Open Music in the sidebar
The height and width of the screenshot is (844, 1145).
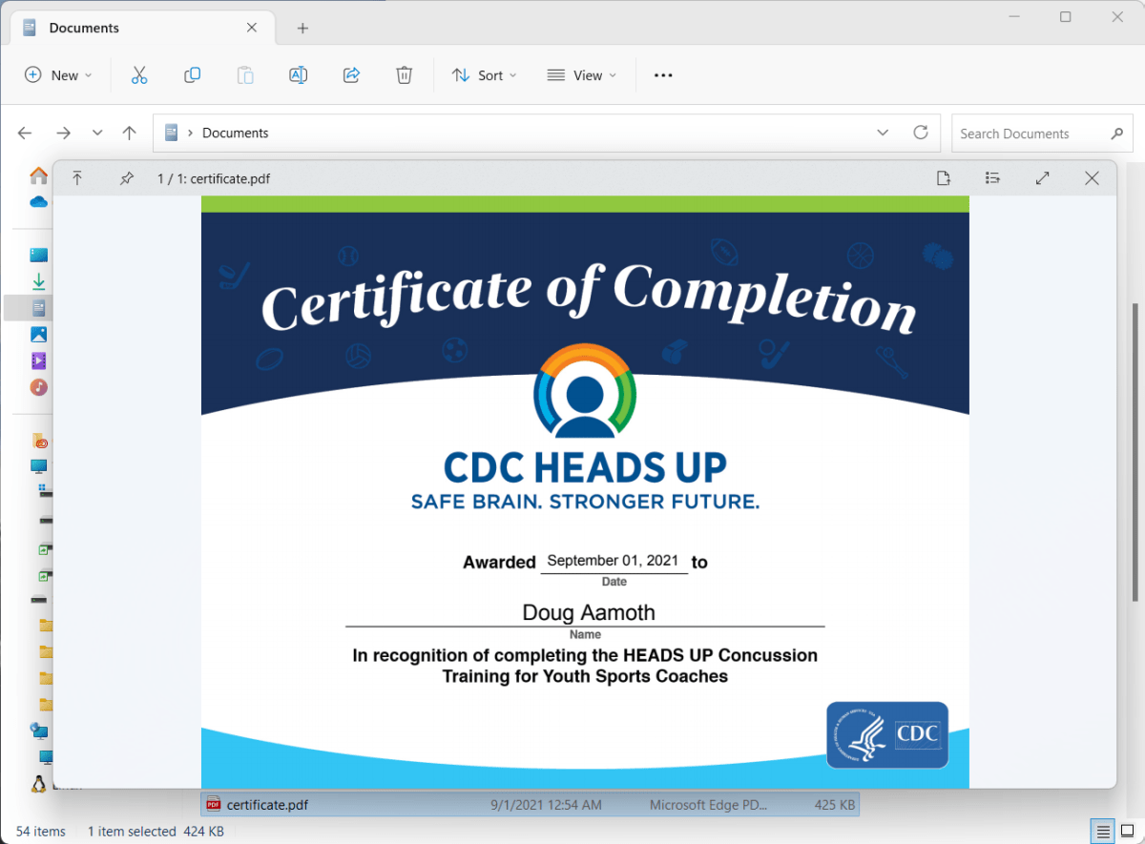coord(38,387)
